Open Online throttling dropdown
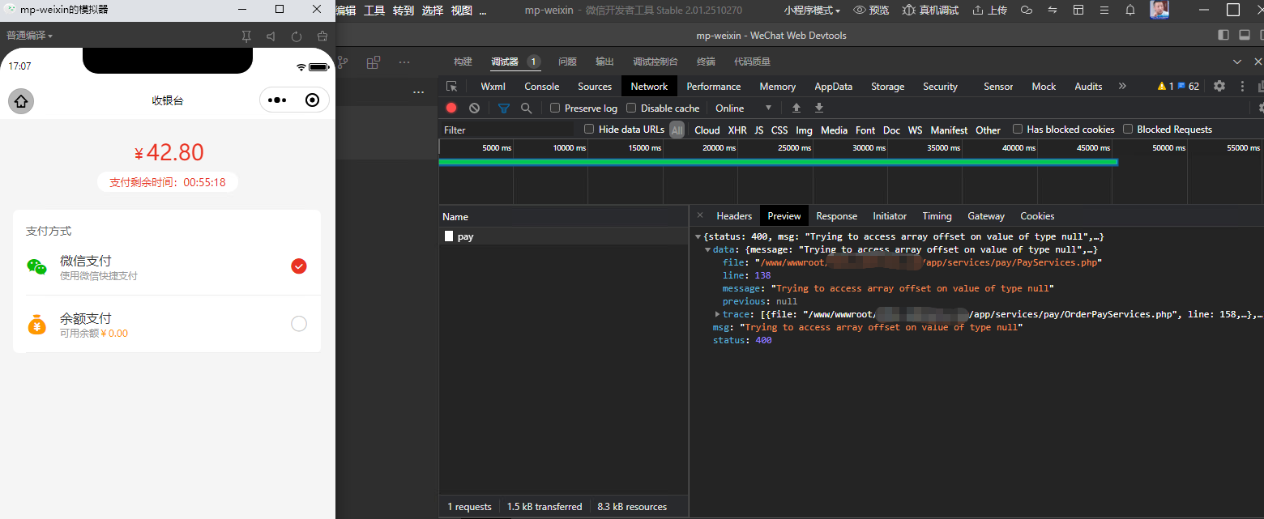Viewport: 1264px width, 519px height. (744, 108)
